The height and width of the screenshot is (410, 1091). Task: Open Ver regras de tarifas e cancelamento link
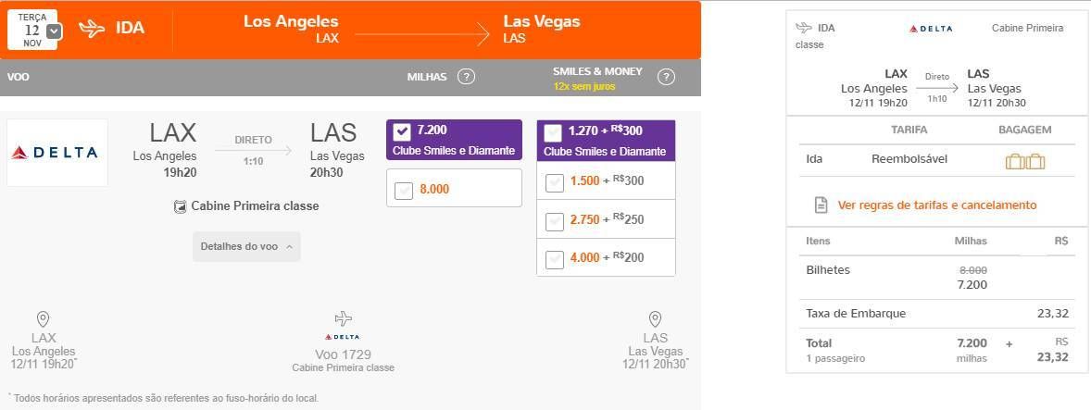pyautogui.click(x=937, y=205)
